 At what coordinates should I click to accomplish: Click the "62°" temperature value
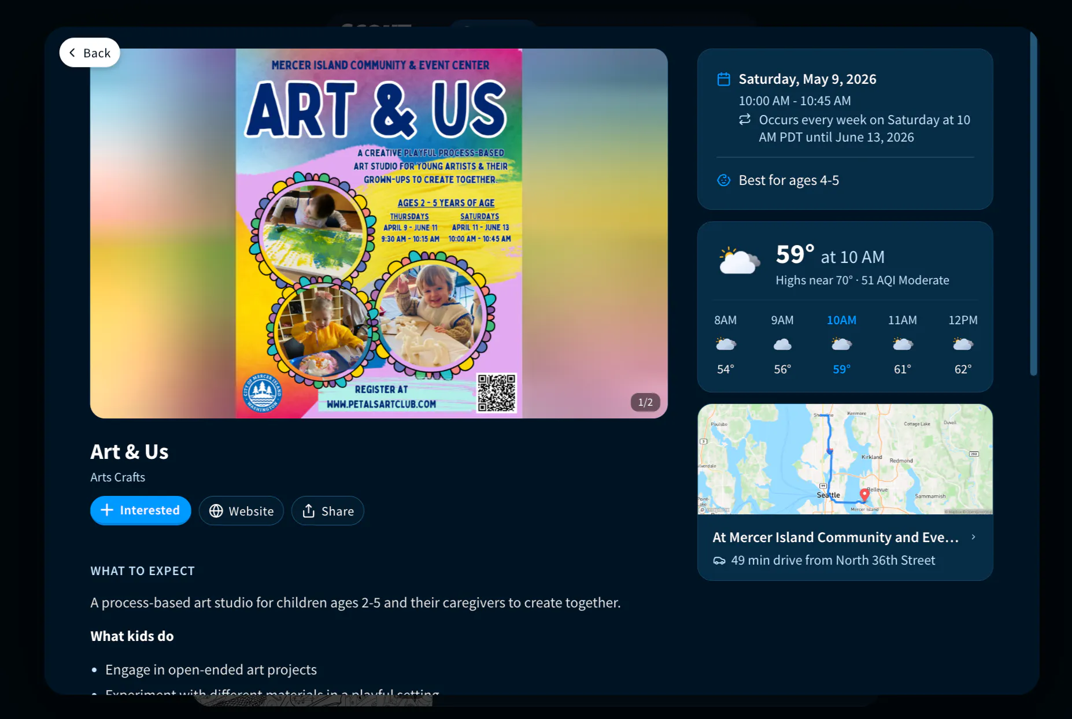point(963,369)
